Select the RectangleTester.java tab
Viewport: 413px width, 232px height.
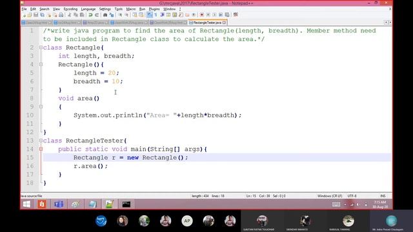(x=207, y=23)
